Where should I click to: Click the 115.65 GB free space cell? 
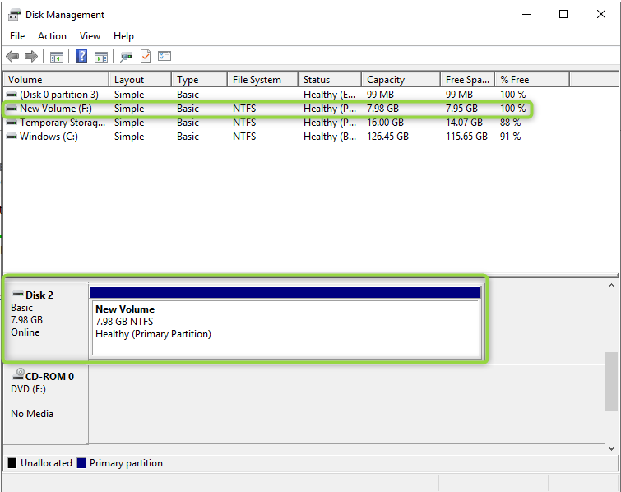(466, 137)
